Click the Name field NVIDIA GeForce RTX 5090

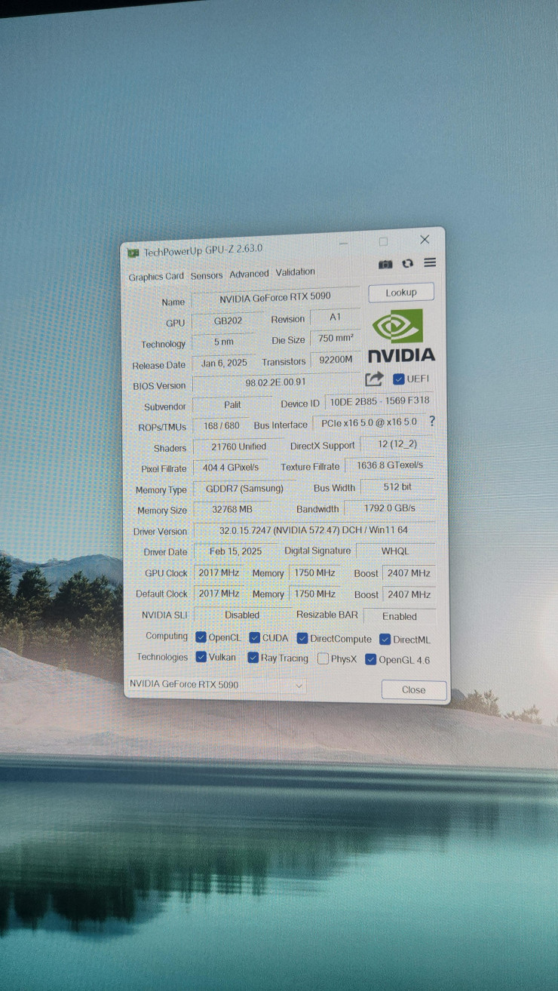coord(275,298)
